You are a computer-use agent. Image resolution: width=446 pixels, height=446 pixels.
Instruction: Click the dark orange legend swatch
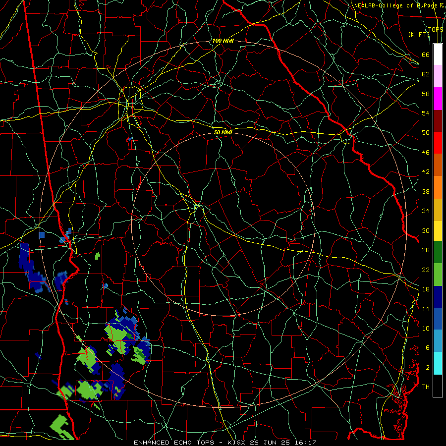click(438, 165)
